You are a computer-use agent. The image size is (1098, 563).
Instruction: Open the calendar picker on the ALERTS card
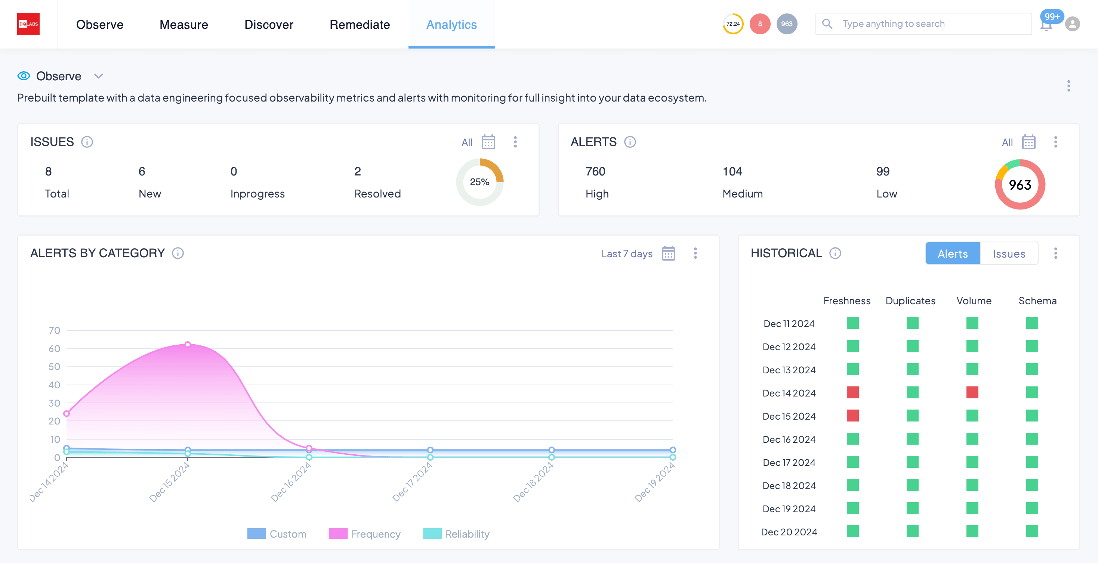tap(1029, 142)
